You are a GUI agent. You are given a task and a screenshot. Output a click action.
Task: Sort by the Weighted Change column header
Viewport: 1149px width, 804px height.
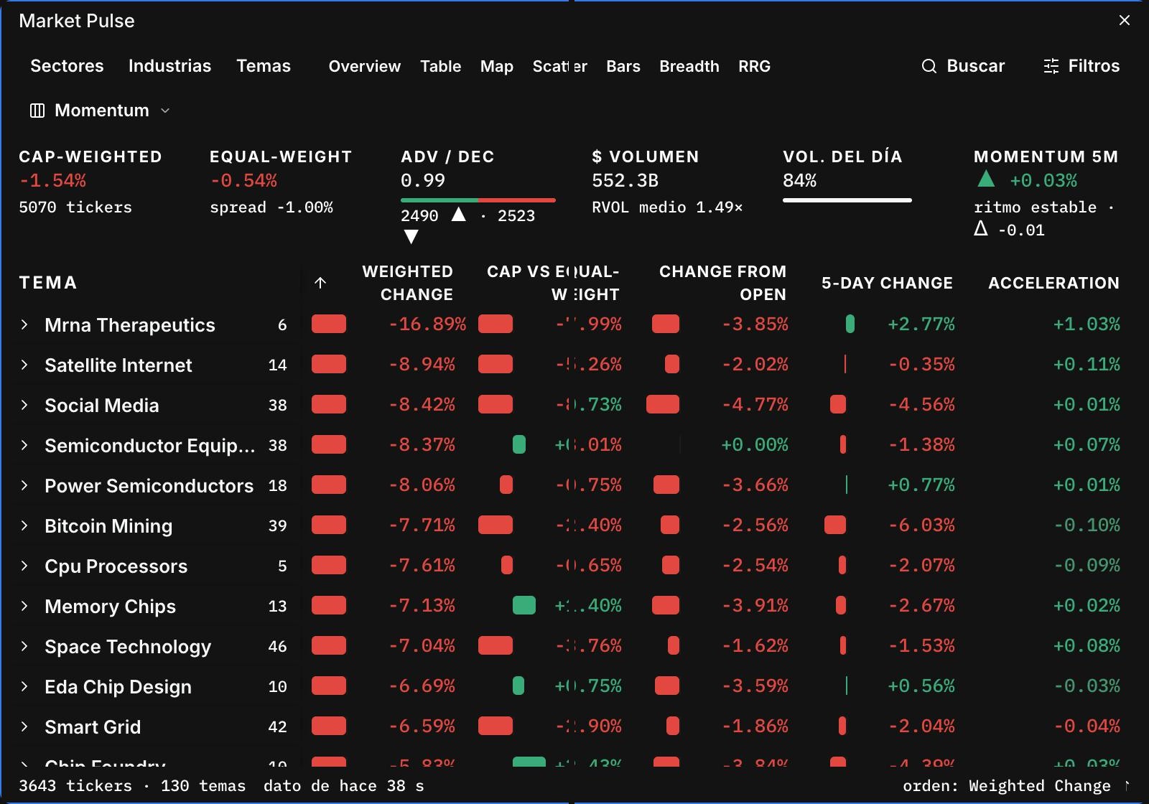coord(407,283)
